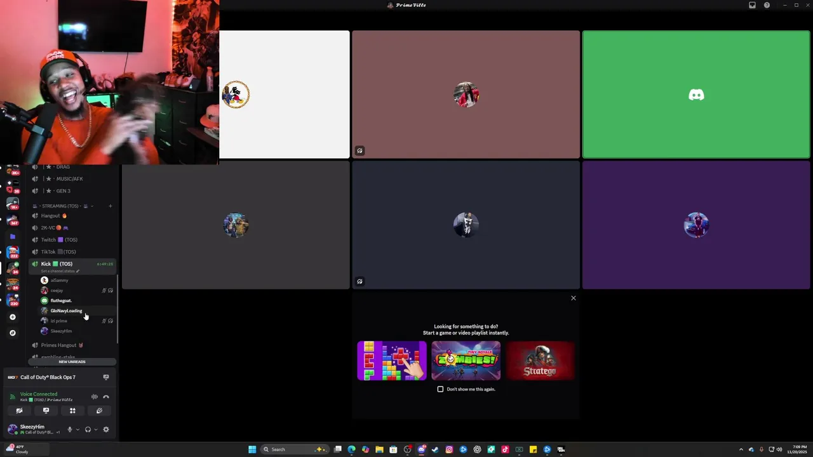The width and height of the screenshot is (813, 457).
Task: Toggle the deafen headphones button
Action: point(88,430)
